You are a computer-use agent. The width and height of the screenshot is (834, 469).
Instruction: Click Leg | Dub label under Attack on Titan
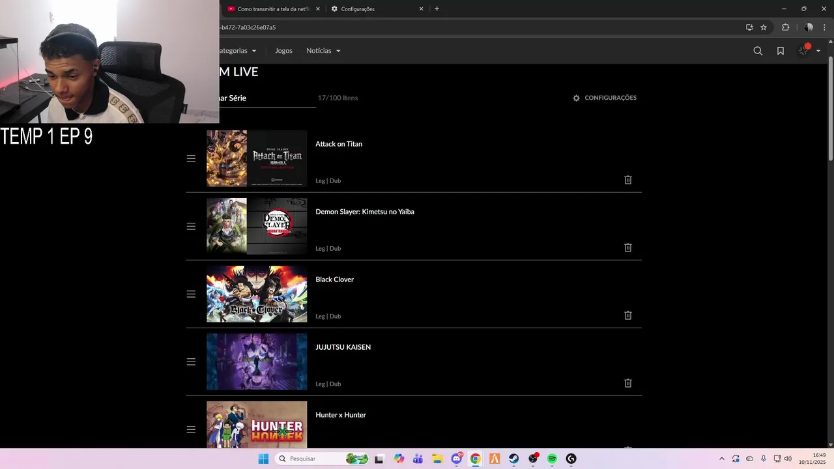pos(328,180)
